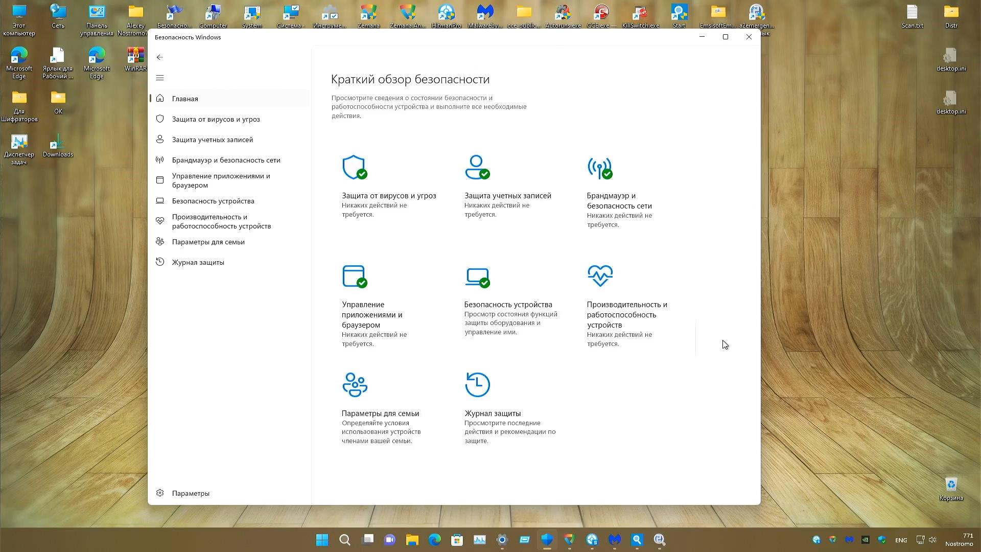Open the device security laptop icon tile
Image resolution: width=981 pixels, height=552 pixels.
point(477,277)
